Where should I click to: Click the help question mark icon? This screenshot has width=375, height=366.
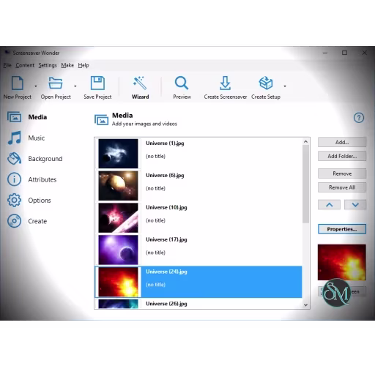[x=359, y=118]
